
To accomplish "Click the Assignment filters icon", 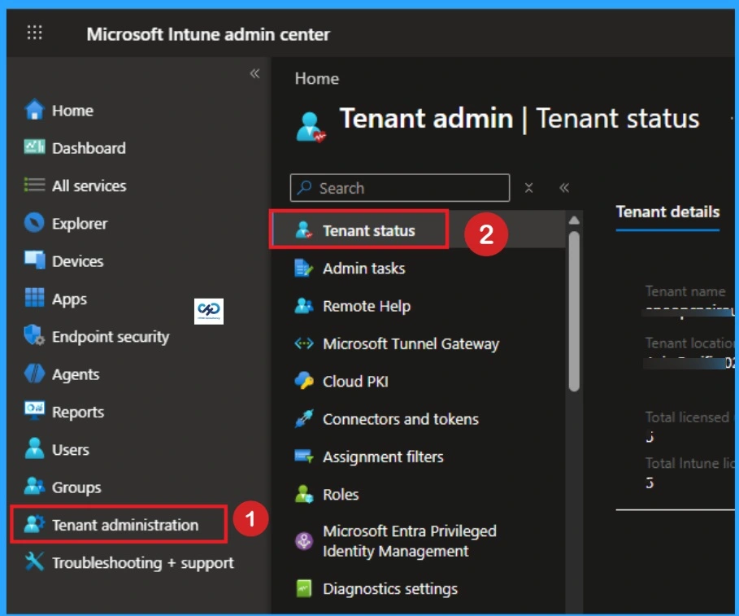I will [304, 457].
